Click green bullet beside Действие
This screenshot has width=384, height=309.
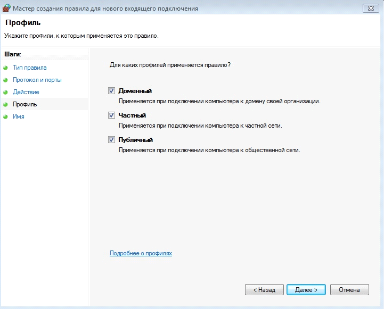coord(6,92)
